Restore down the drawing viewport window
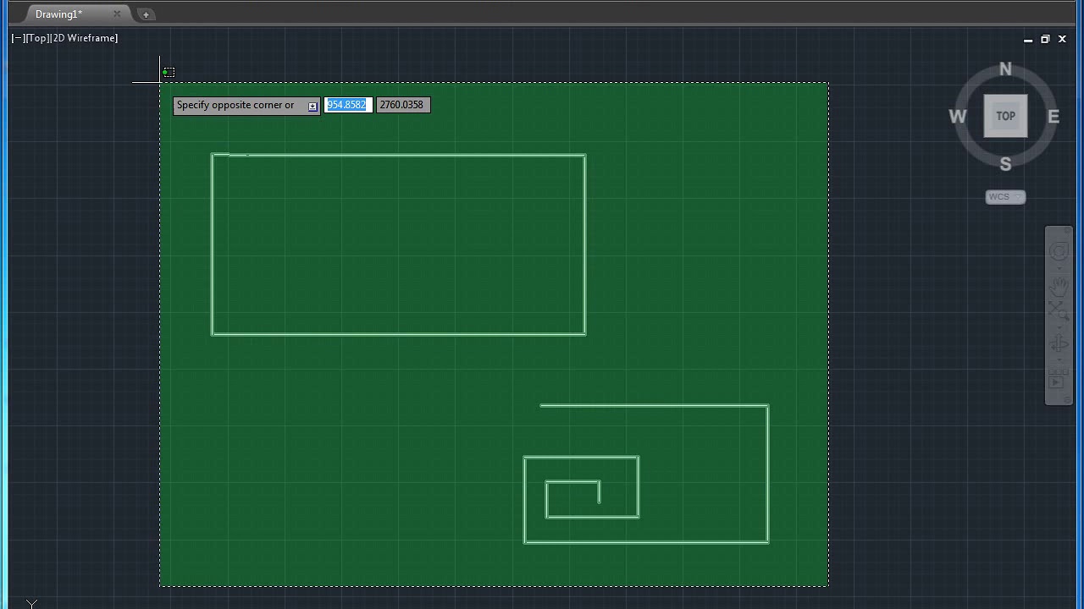 point(1045,39)
